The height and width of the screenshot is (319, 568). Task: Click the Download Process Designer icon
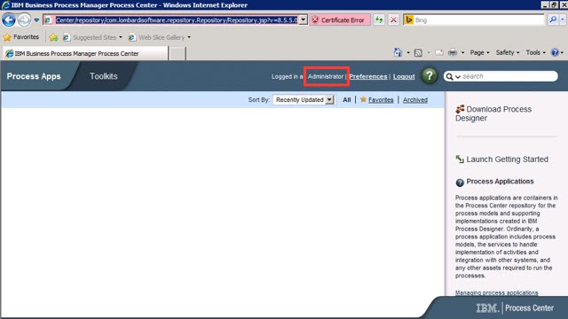click(x=460, y=109)
